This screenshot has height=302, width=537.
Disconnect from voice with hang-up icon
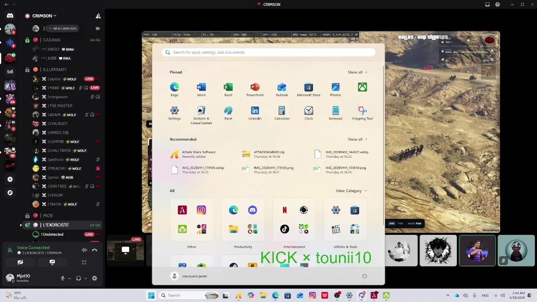point(94,250)
